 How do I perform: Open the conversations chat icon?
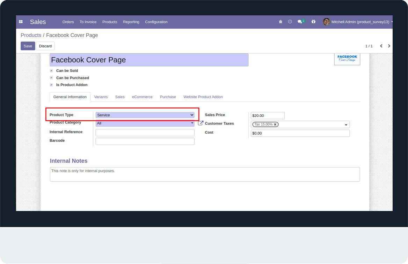pos(300,22)
